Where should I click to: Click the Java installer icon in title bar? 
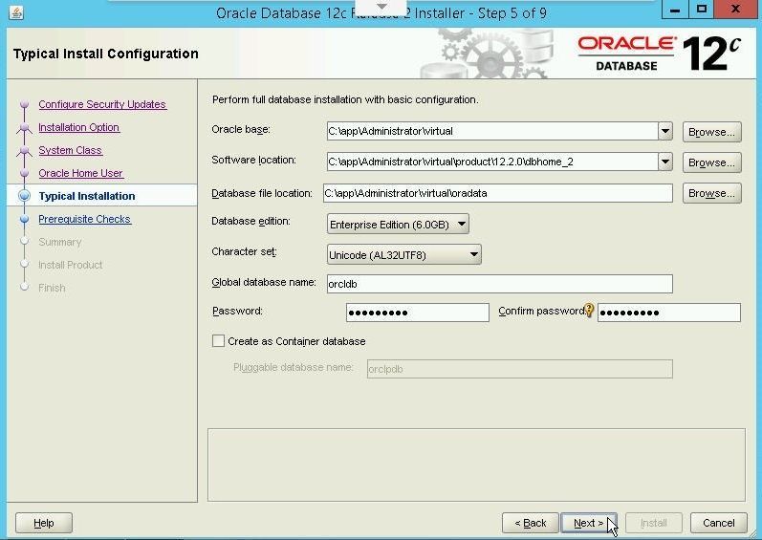(16, 12)
